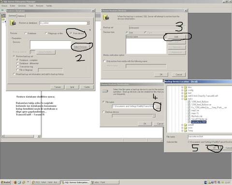Screen dimensions: 232x185
Task: Open the Backup device combo box dropdown
Action: [154, 116]
